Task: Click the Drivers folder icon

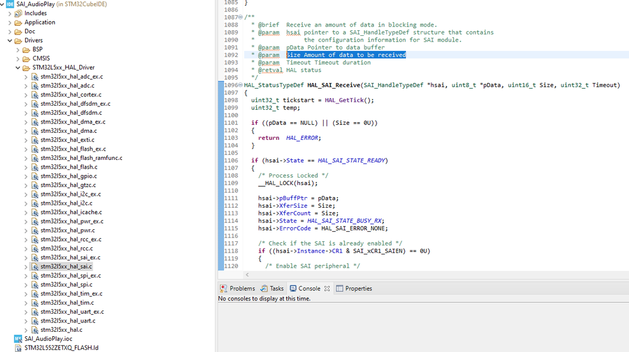Action: (18, 40)
